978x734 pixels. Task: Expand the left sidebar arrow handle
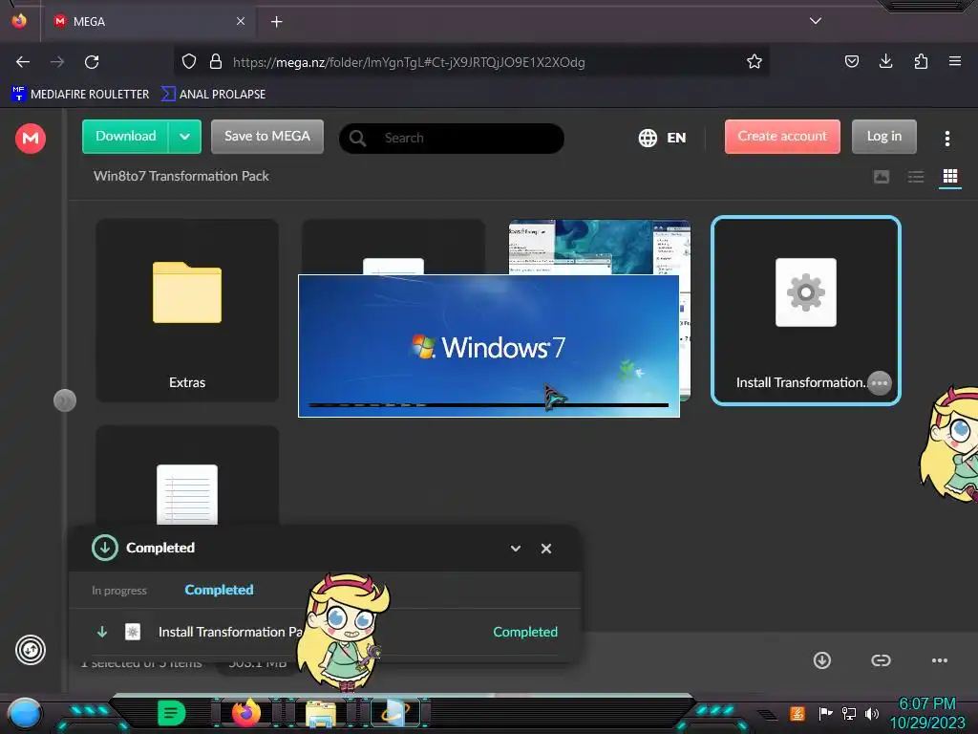(65, 400)
